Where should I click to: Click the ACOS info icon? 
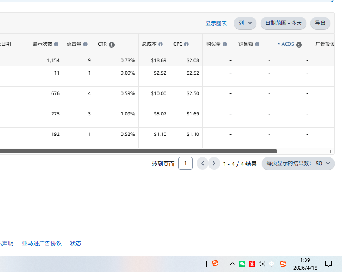pyautogui.click(x=299, y=45)
